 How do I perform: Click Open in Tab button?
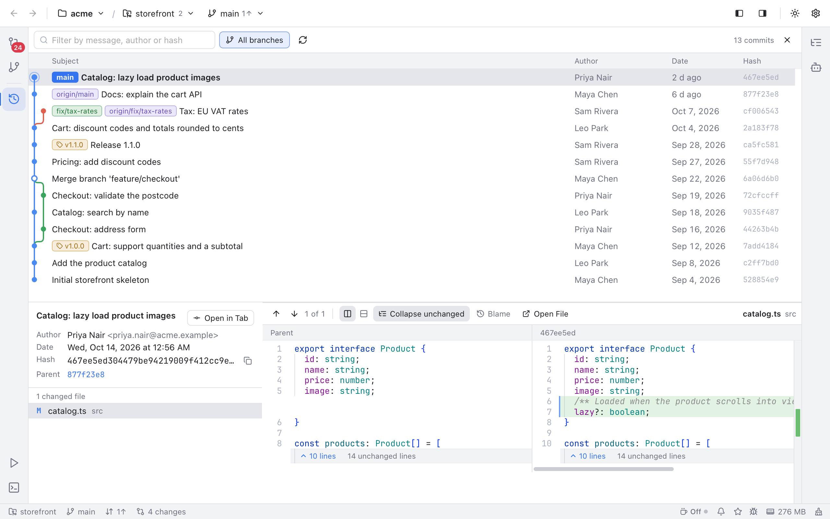(x=220, y=318)
